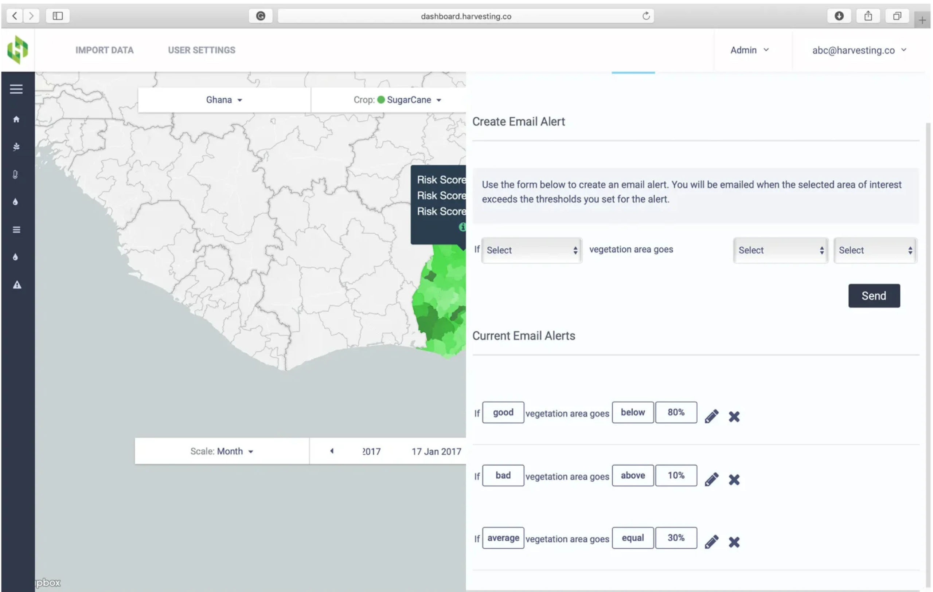
Task: Delete the average vegetation equal 30% alert
Action: click(x=734, y=542)
